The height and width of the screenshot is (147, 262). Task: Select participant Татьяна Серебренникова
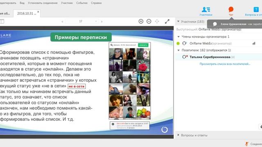pyautogui.click(x=219, y=57)
